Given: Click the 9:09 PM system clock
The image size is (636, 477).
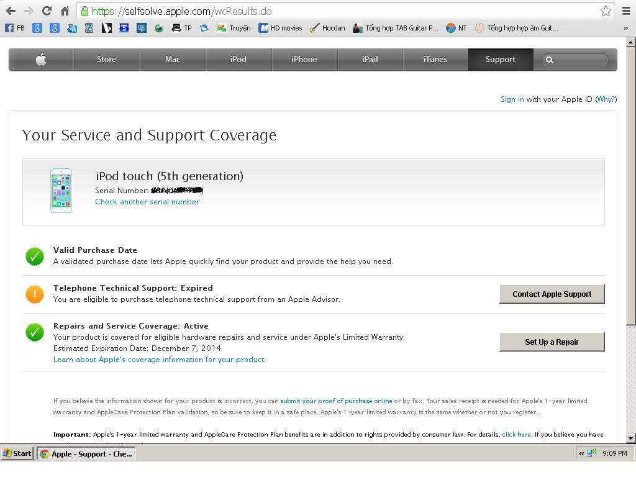Looking at the screenshot, I should tap(614, 453).
